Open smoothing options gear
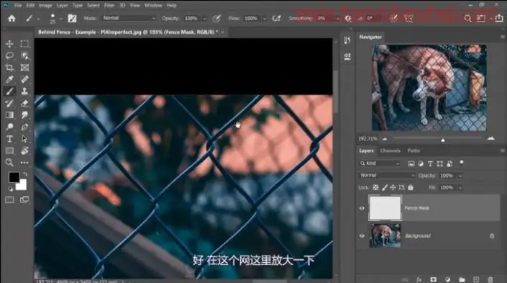Screen dimensions: 507x283 pos(348,19)
